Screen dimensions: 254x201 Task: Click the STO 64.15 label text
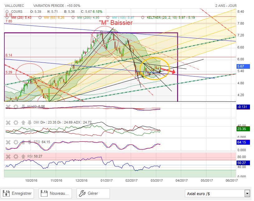42,142
